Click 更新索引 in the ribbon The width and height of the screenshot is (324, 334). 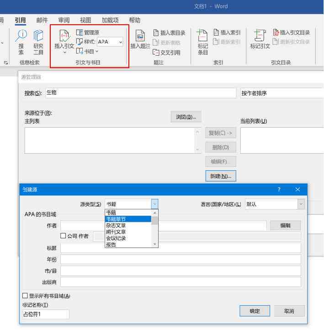click(227, 42)
